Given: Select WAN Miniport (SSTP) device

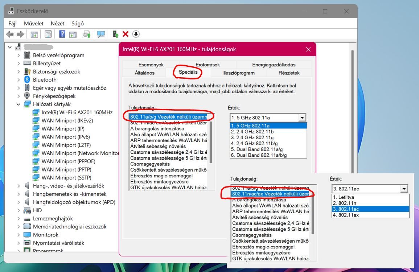Looking at the screenshot, I should pos(66,178).
